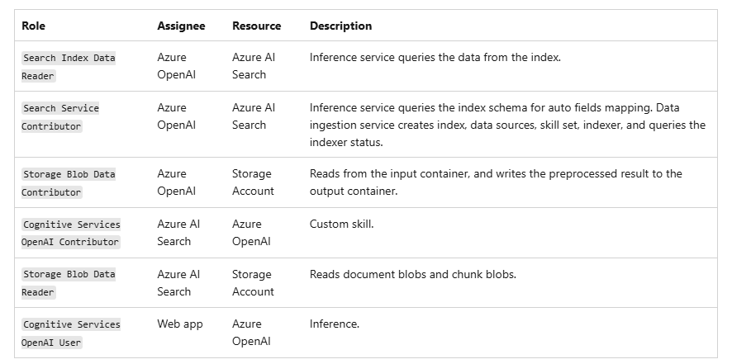The height and width of the screenshot is (364, 732).
Task: Click the Resource column header
Action: click(256, 26)
